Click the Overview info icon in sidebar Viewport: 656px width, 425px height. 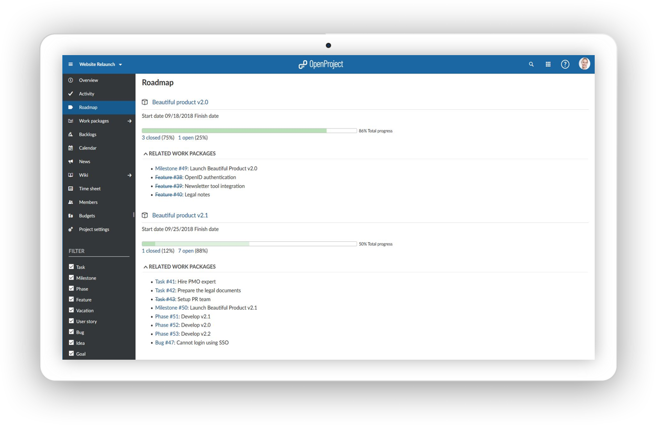pyautogui.click(x=71, y=80)
